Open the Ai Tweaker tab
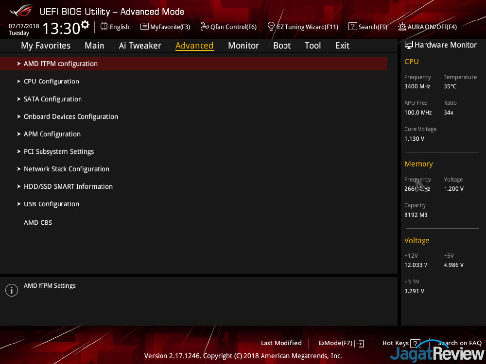The image size is (486, 364). click(x=140, y=46)
